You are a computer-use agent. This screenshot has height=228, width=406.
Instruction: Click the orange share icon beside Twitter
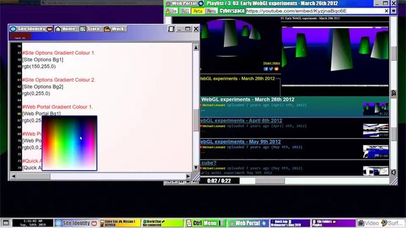[277, 69]
